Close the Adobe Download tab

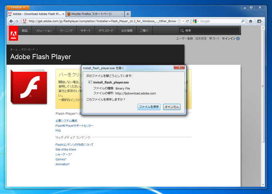coord(63,14)
